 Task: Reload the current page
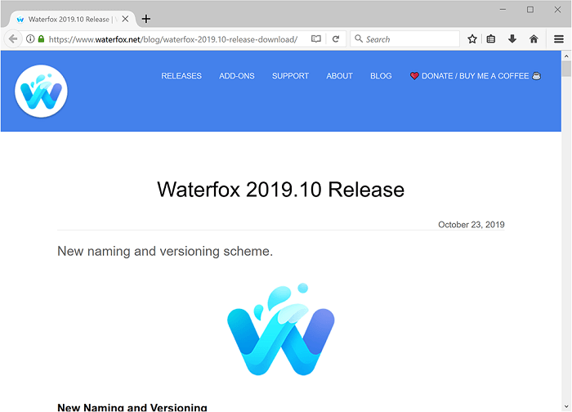click(x=335, y=38)
